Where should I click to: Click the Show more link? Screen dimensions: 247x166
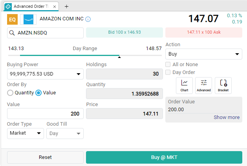coord(227,117)
